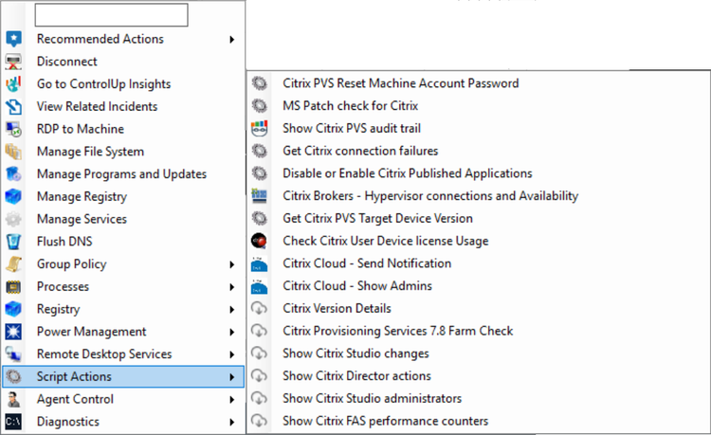Screen dimensions: 711x435
Task: Click the Group Policy scroll icon
Action: [13, 264]
